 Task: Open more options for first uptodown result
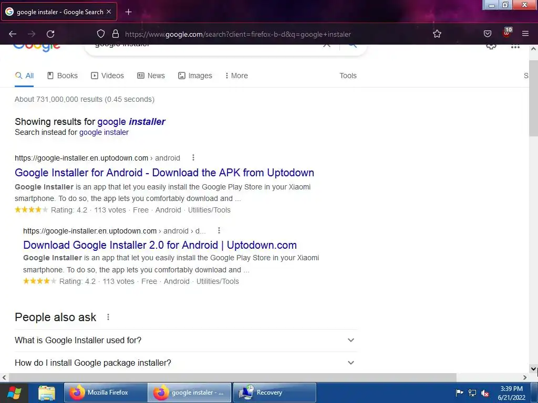pos(193,157)
